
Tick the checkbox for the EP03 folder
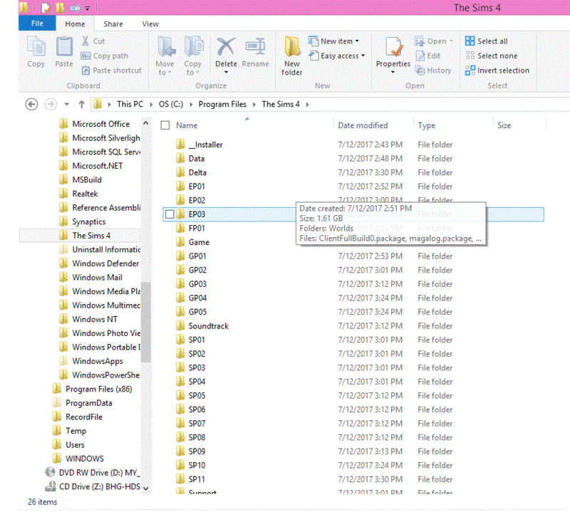pos(170,214)
